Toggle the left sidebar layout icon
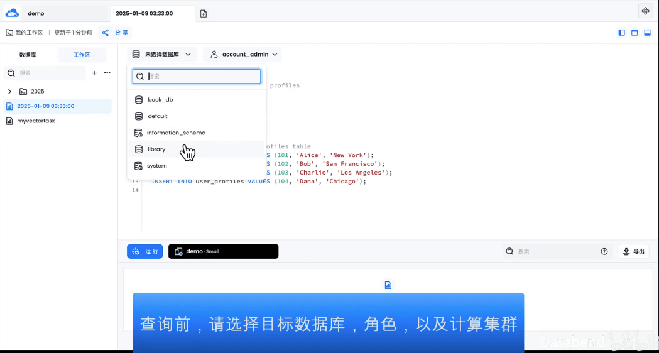 point(622,33)
